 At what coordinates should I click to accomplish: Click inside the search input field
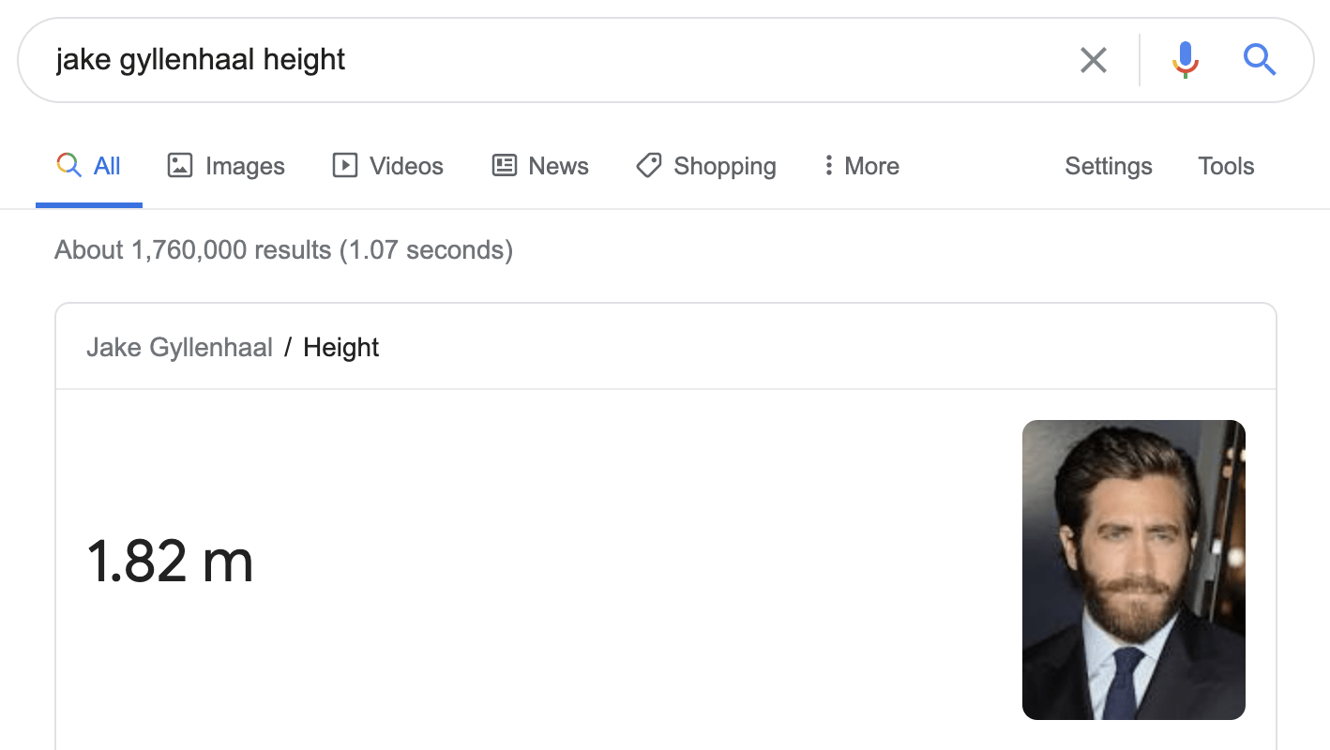coord(469,59)
